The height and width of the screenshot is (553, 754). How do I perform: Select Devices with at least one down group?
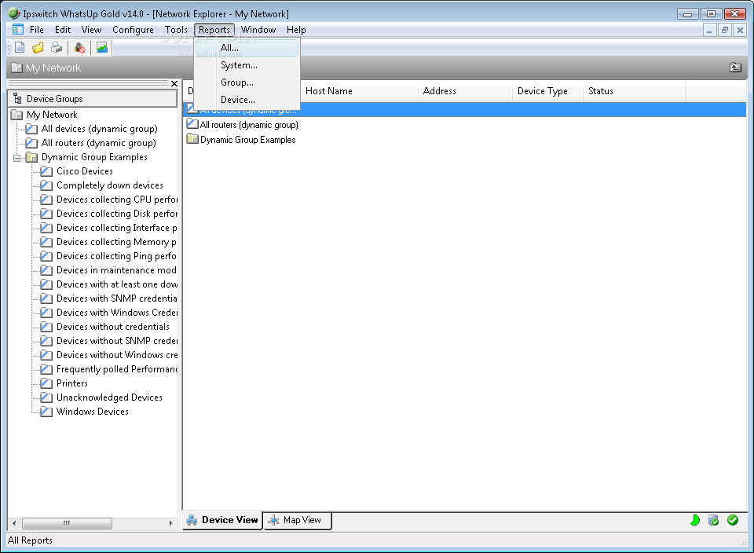point(117,284)
